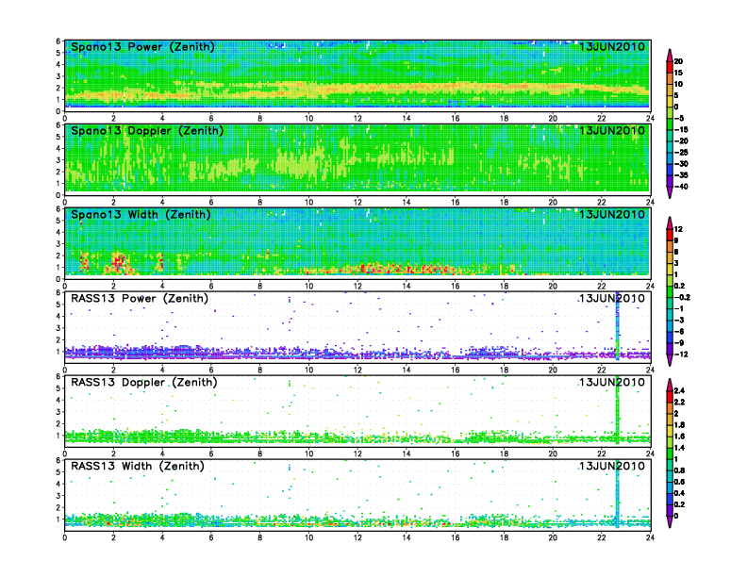Click the '-25' label on the top colorbar

[x=681, y=153]
